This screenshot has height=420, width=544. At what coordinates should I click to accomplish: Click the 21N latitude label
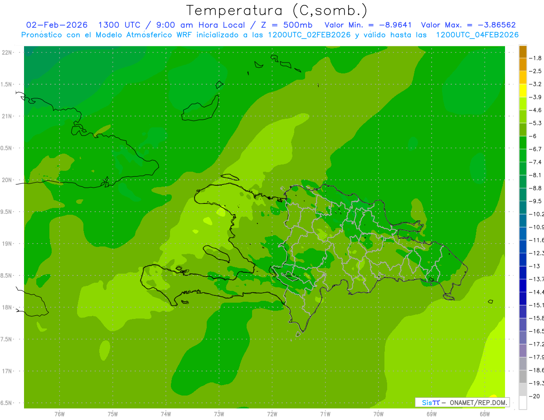[7, 116]
